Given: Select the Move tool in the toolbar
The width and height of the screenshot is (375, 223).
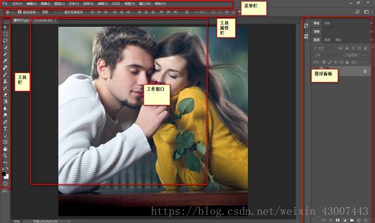Looking at the screenshot, I should point(5,27).
